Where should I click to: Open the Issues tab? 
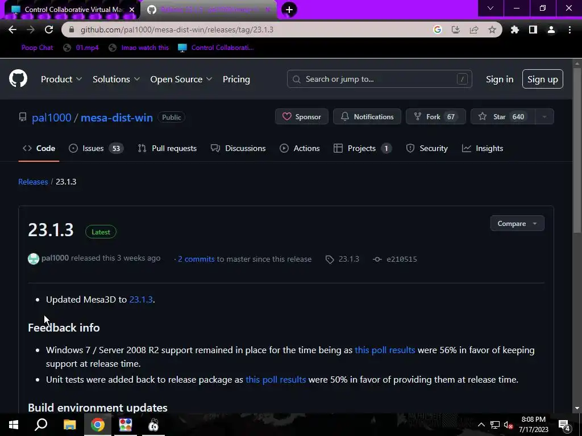(96, 148)
